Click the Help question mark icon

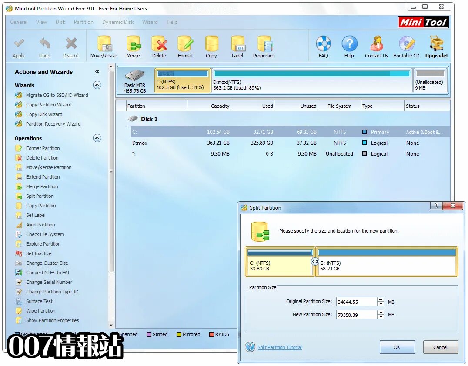[349, 44]
